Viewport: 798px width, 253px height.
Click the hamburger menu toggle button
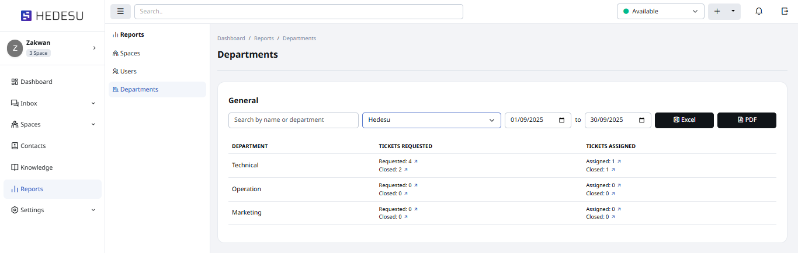tap(120, 12)
